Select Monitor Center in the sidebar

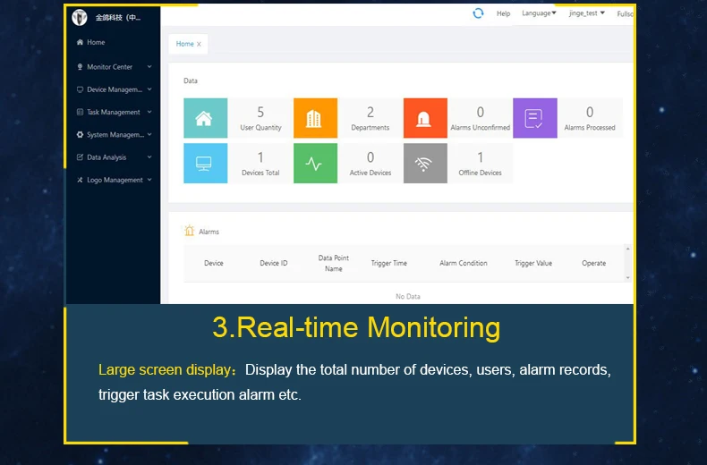tap(113, 67)
